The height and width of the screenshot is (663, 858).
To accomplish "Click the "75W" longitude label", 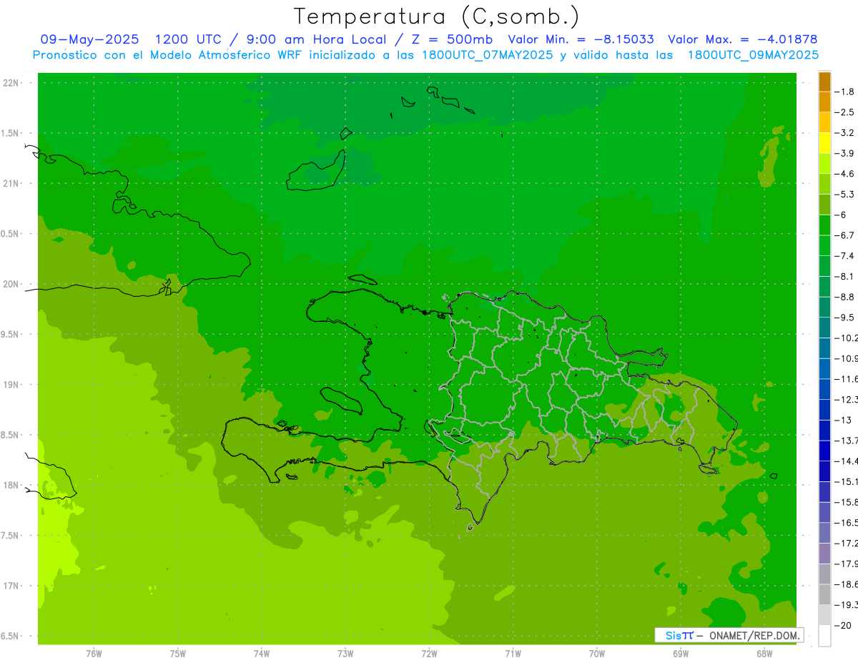I will [178, 654].
